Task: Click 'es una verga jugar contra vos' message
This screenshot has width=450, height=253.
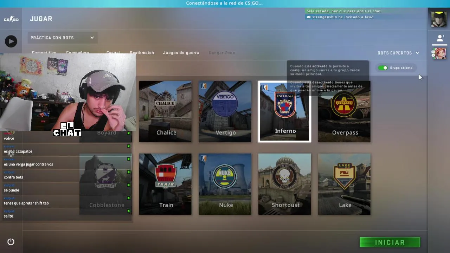Action: click(28, 164)
